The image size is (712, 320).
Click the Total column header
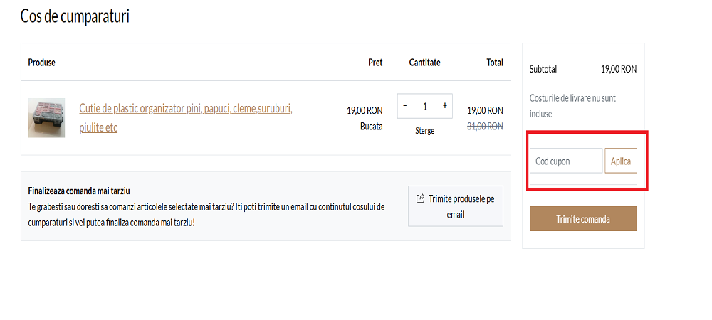[x=495, y=63]
